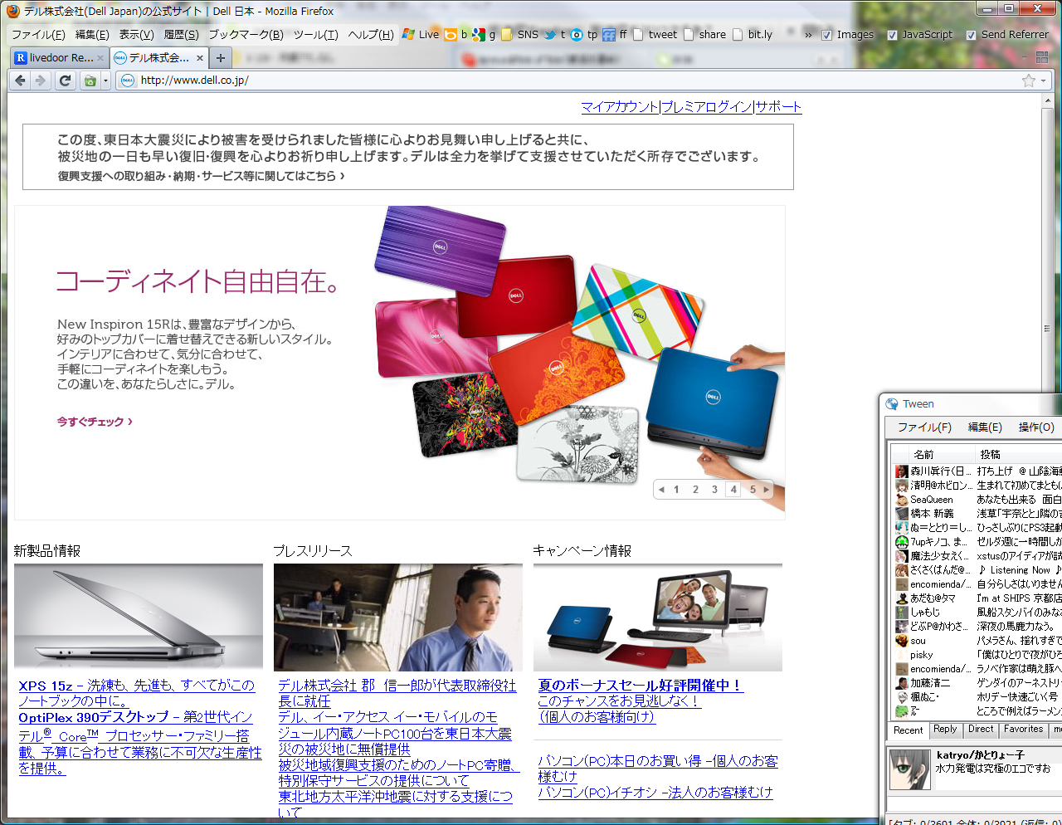This screenshot has height=825, width=1062.
Task: Open the ファイル(F) menu in Tween
Action: [924, 427]
